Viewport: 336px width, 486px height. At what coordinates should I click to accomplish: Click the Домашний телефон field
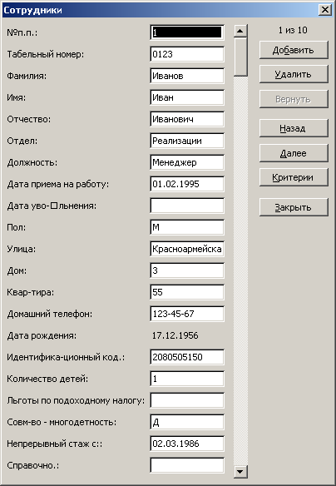[x=187, y=314]
